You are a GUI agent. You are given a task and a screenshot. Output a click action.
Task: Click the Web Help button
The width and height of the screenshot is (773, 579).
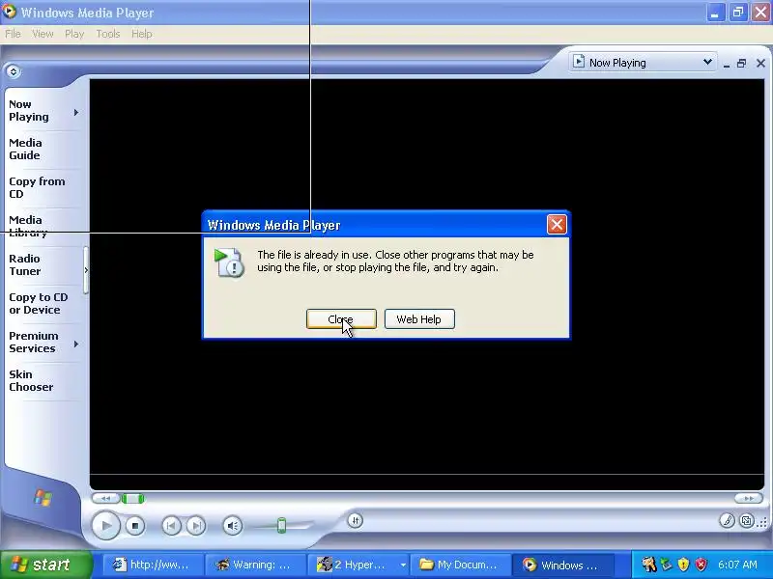click(419, 319)
